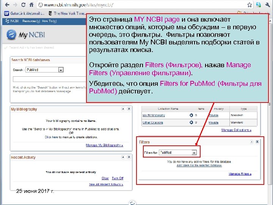Open the wrench settings menu icon
This screenshot has height=205, width=273.
[x=267, y=5]
